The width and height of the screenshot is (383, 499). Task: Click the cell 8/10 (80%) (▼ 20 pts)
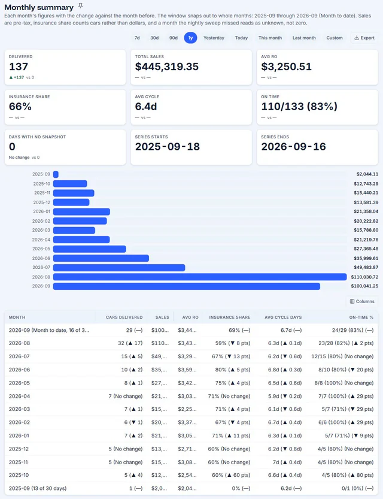point(346,370)
